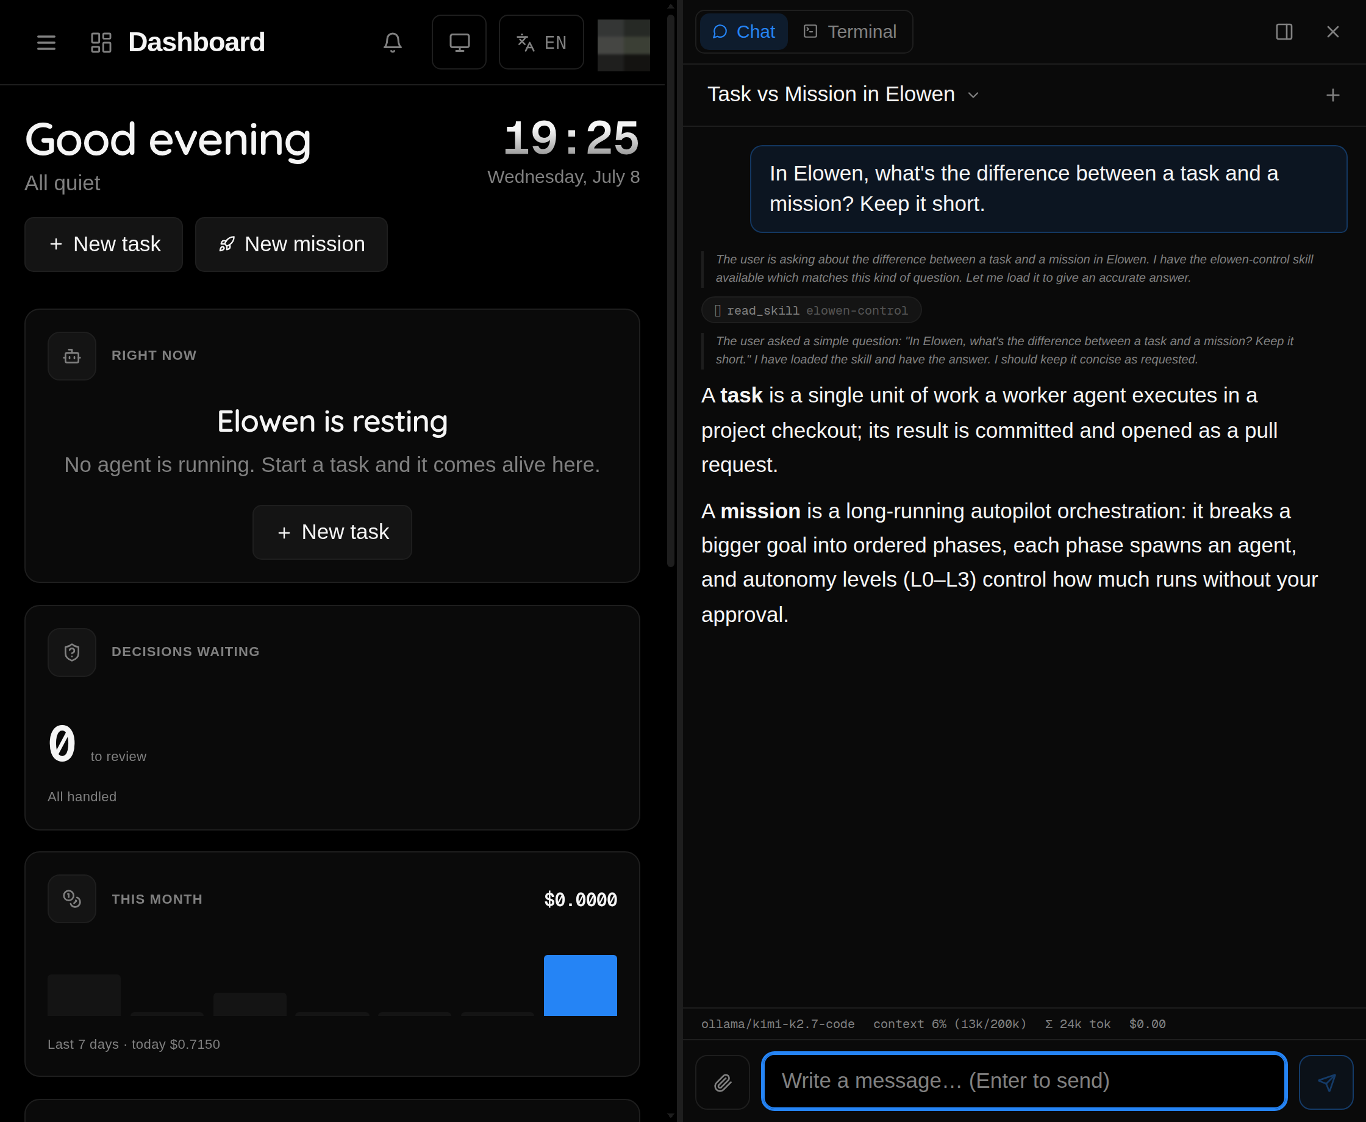The image size is (1366, 1122).
Task: Open the read_skill elowen-control tool call
Action: click(812, 310)
